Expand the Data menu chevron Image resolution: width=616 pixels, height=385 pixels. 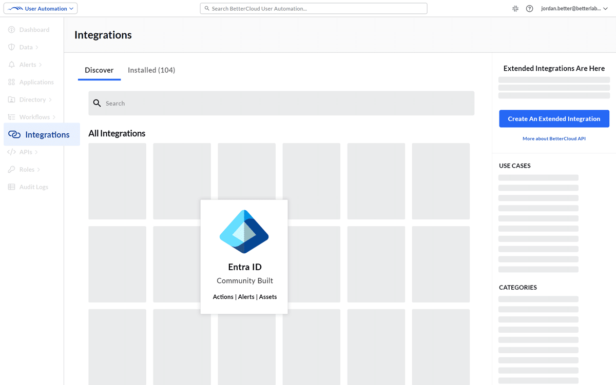click(x=37, y=47)
